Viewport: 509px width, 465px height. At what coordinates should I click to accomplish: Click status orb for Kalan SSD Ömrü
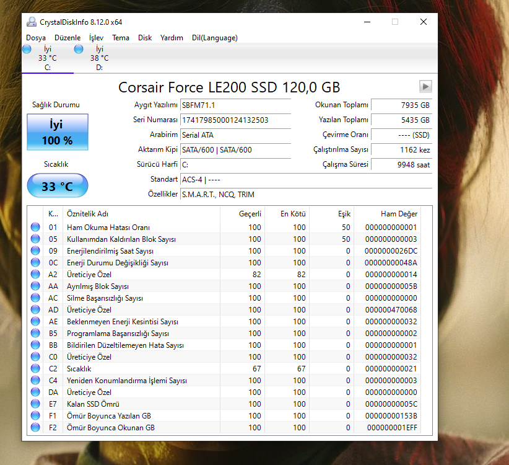35,404
